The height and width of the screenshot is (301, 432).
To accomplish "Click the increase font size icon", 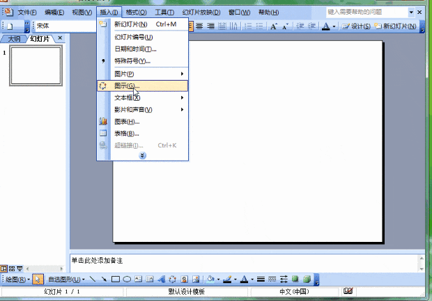I will tap(273, 26).
